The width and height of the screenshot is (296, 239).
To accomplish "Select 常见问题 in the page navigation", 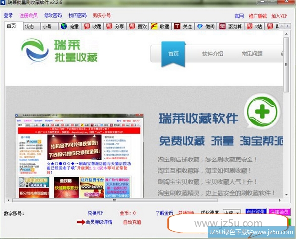I will coord(252,54).
